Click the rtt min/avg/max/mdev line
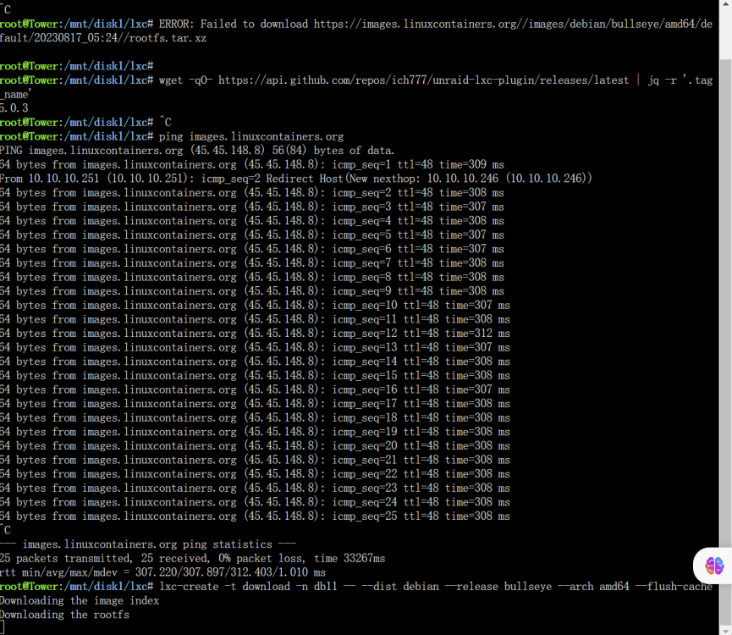The image size is (732, 635). click(163, 572)
